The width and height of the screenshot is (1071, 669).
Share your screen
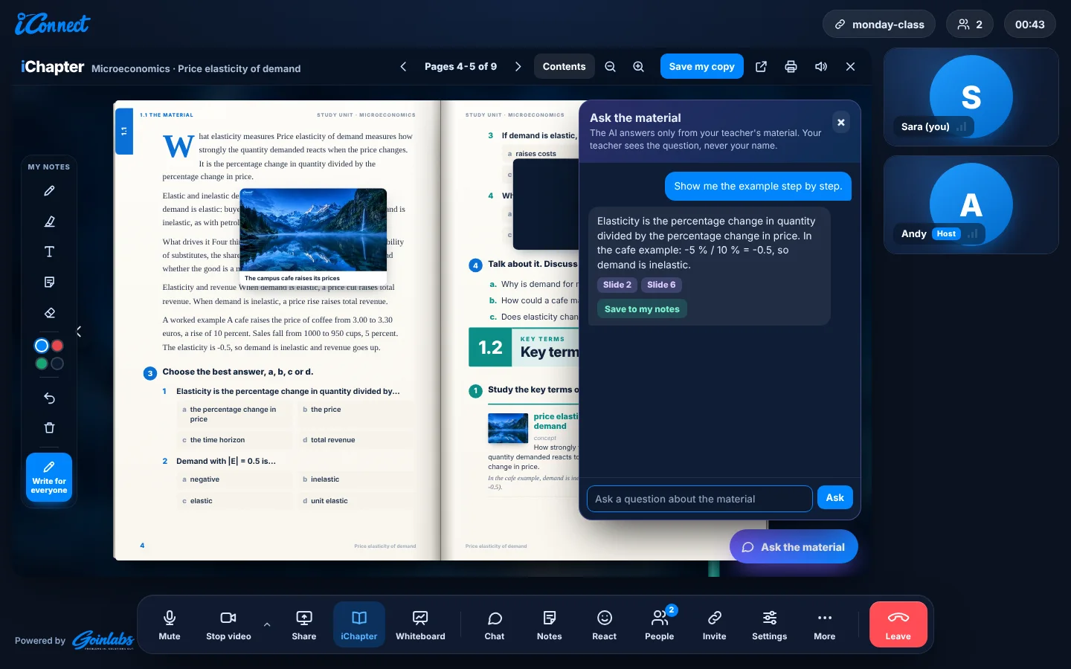(304, 625)
